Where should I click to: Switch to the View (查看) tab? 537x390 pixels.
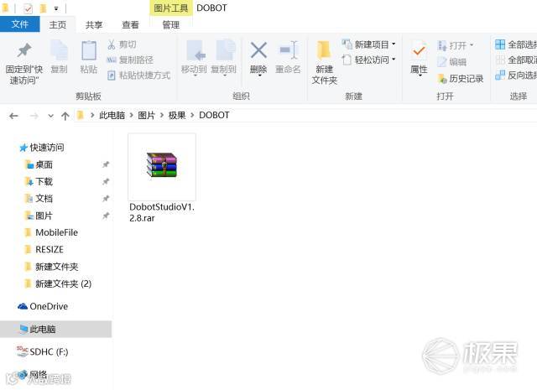131,24
